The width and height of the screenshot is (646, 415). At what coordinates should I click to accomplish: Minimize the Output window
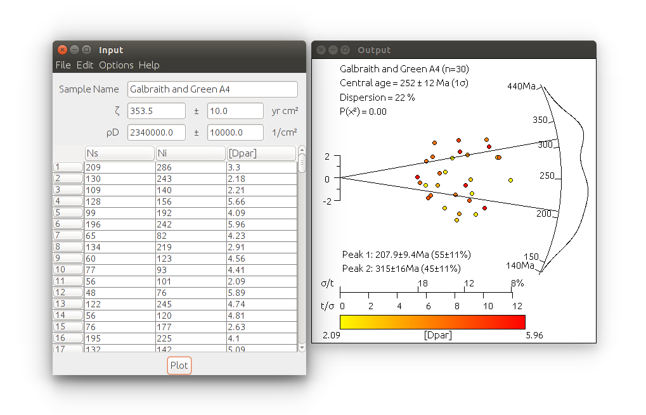click(333, 50)
